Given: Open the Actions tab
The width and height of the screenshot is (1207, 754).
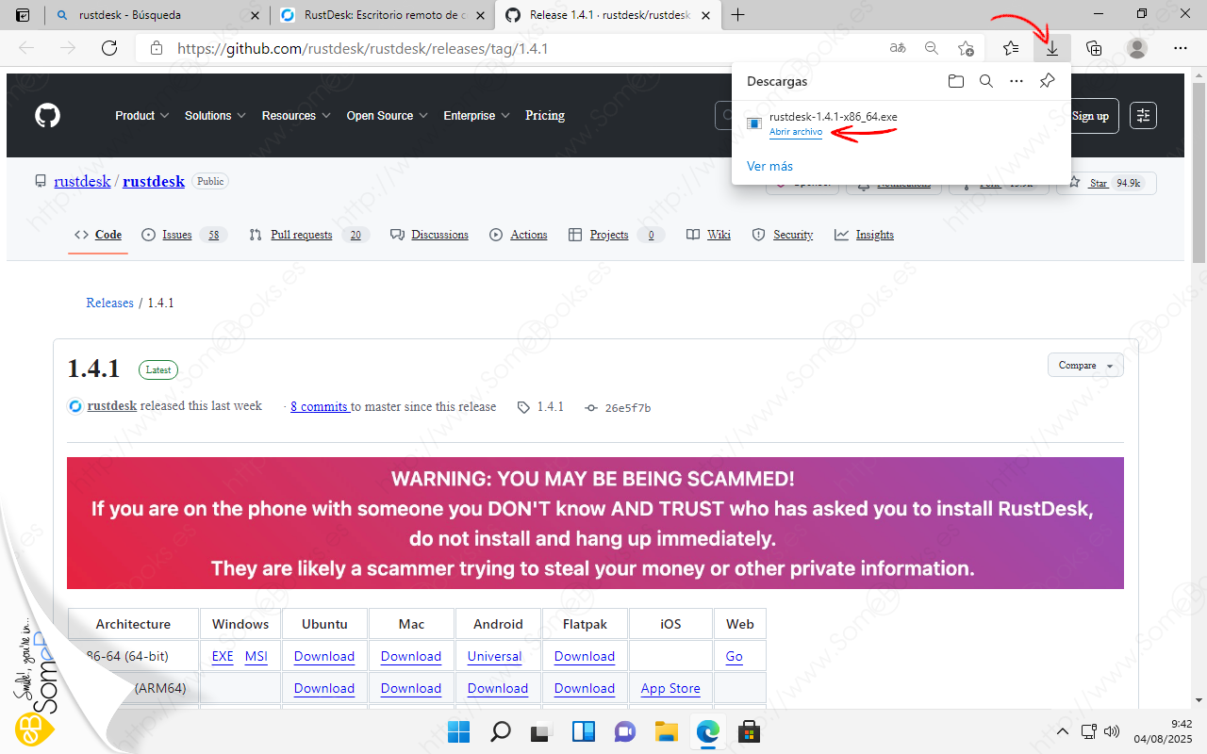Looking at the screenshot, I should click(x=519, y=235).
